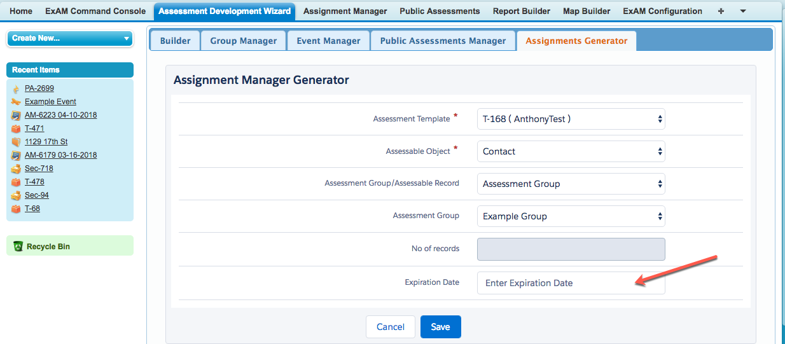Switch to the Group Manager tab

tap(244, 41)
